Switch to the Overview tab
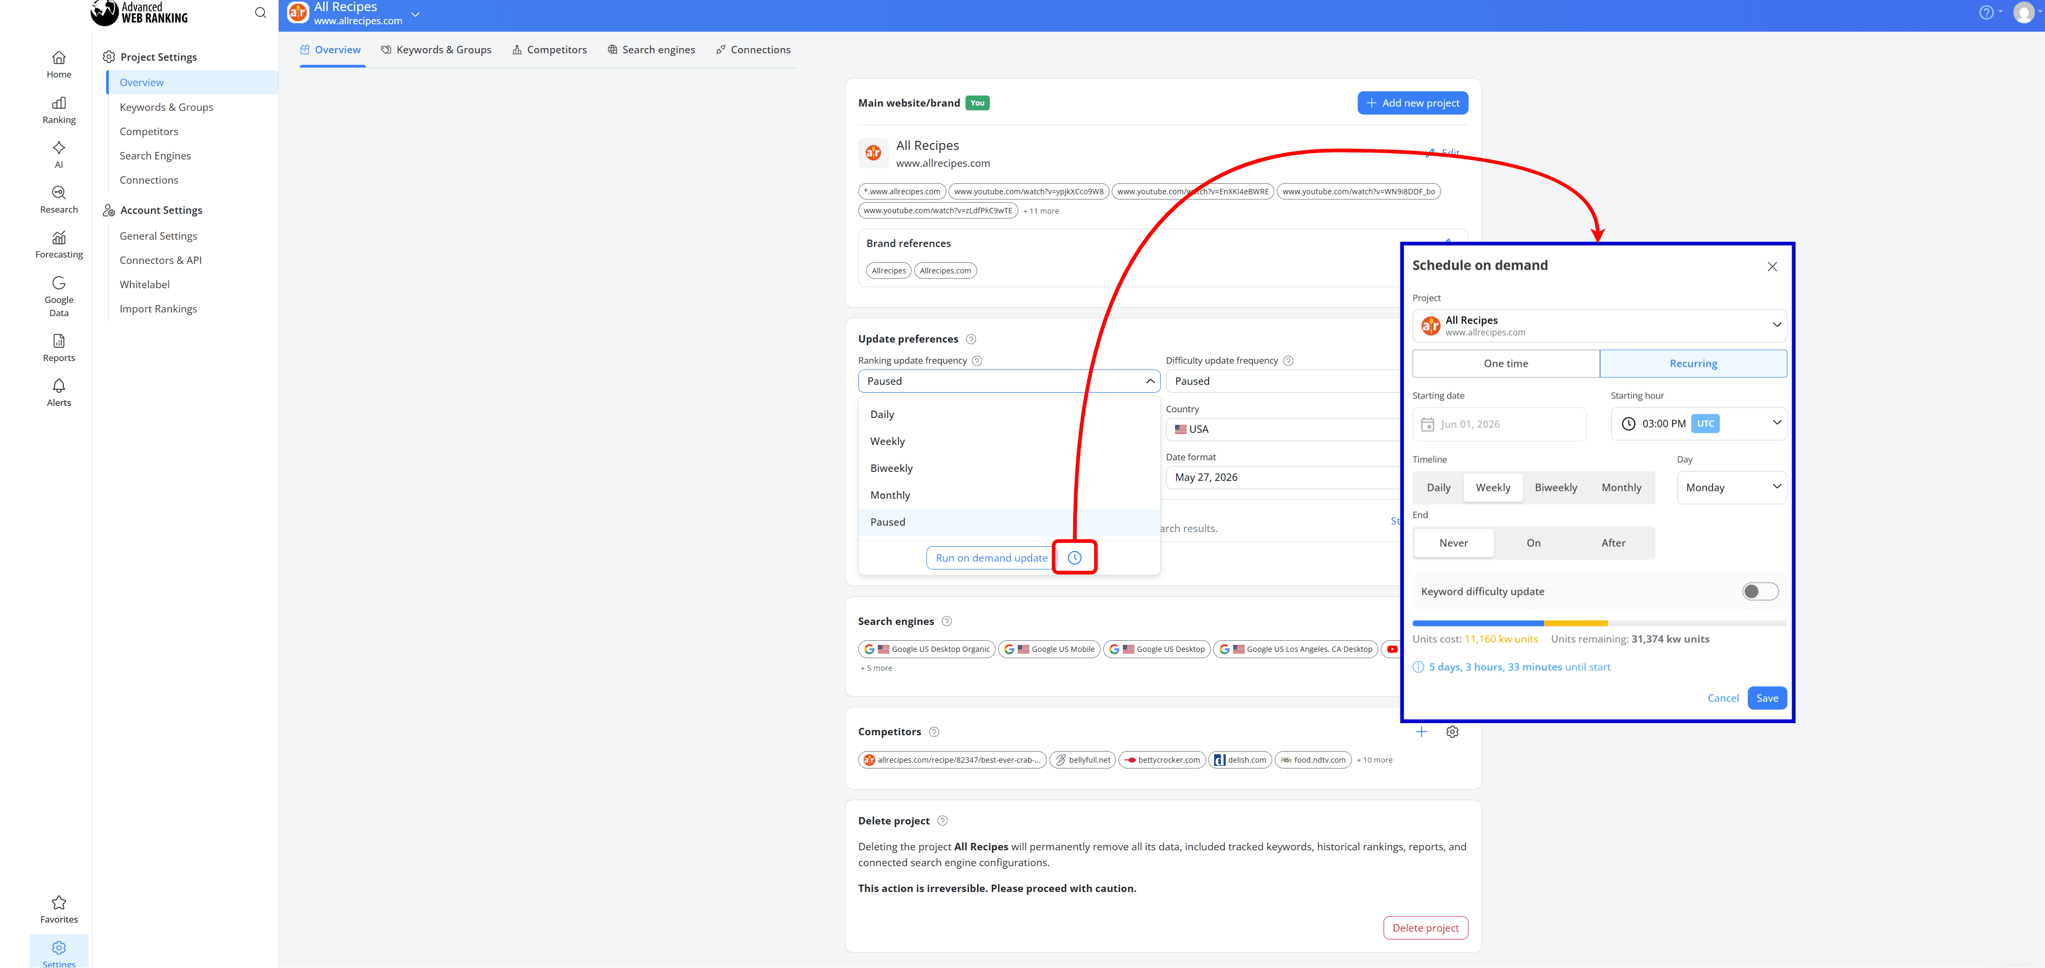This screenshot has width=2045, height=968. click(331, 50)
